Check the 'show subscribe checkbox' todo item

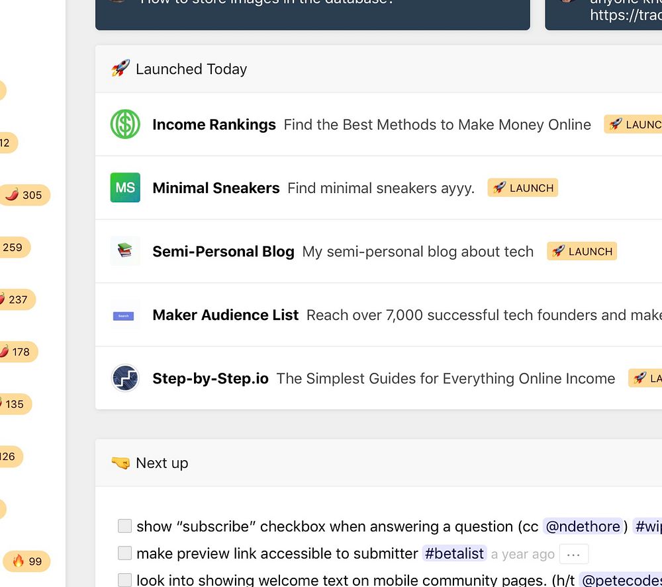coord(124,526)
